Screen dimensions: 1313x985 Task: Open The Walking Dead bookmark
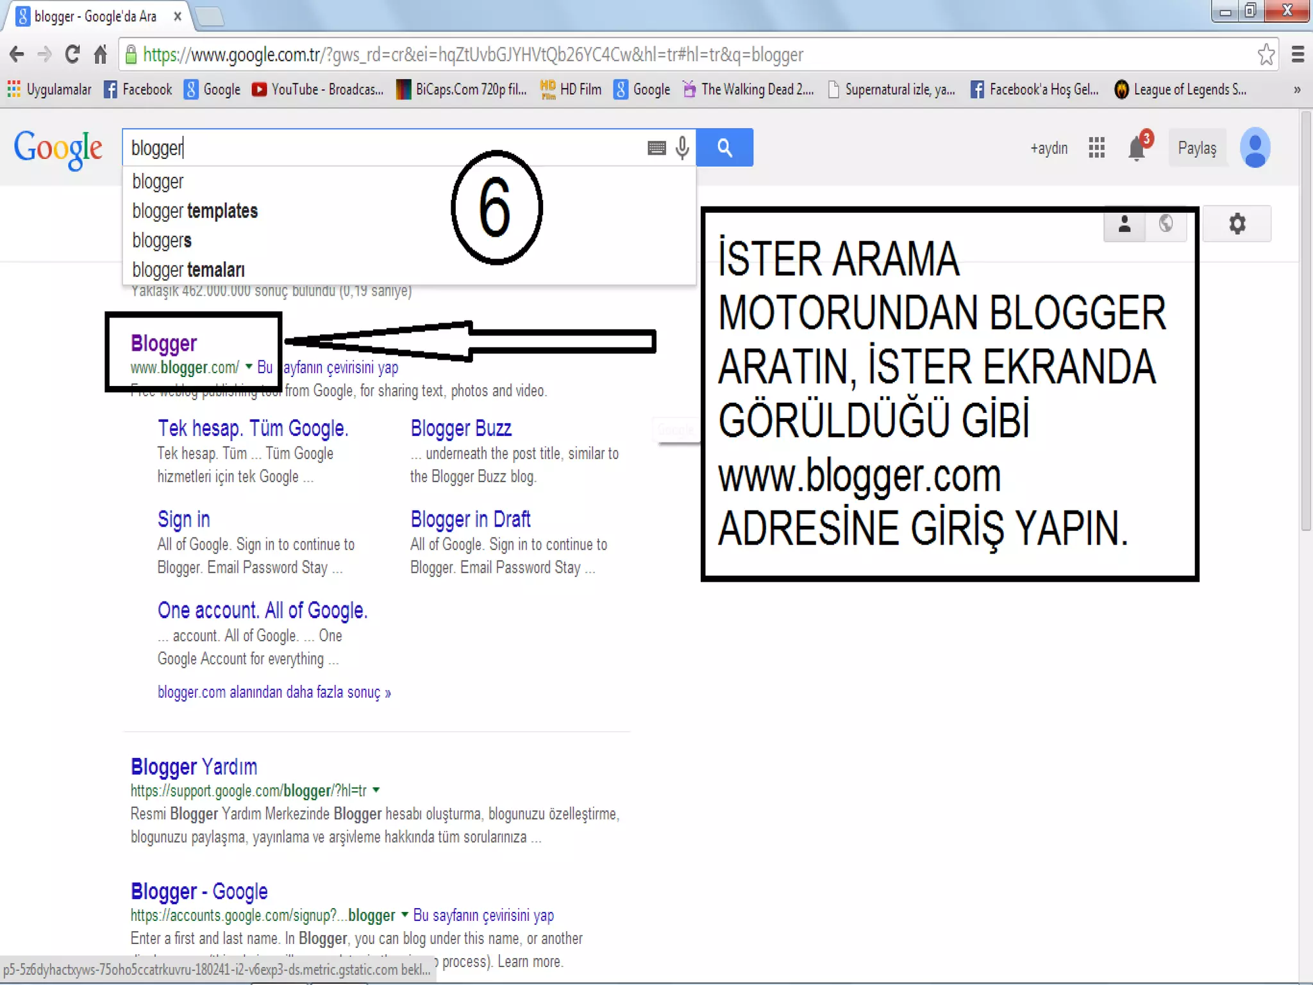pyautogui.click(x=748, y=89)
